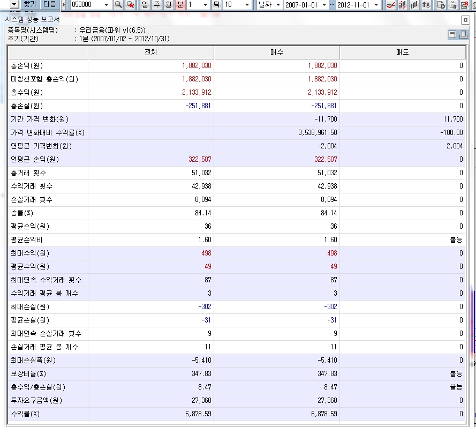This screenshot has width=476, height=427.
Task: Click the document icon with letter D
Action: [441, 5]
